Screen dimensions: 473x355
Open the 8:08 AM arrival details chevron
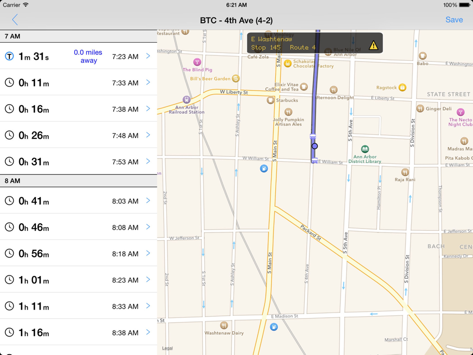[x=148, y=227]
